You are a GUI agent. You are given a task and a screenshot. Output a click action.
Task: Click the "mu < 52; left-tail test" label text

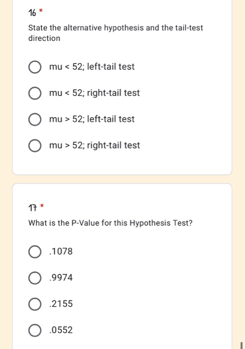(92, 66)
